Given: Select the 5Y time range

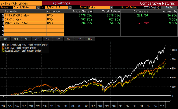Looking at the screenshot, I should click(x=79, y=39).
